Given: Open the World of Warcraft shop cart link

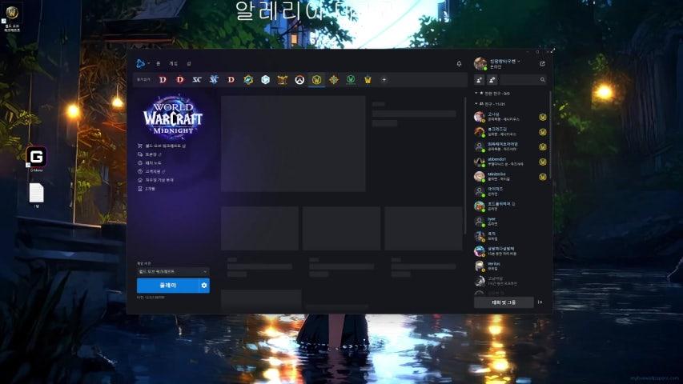Looking at the screenshot, I should 162,146.
